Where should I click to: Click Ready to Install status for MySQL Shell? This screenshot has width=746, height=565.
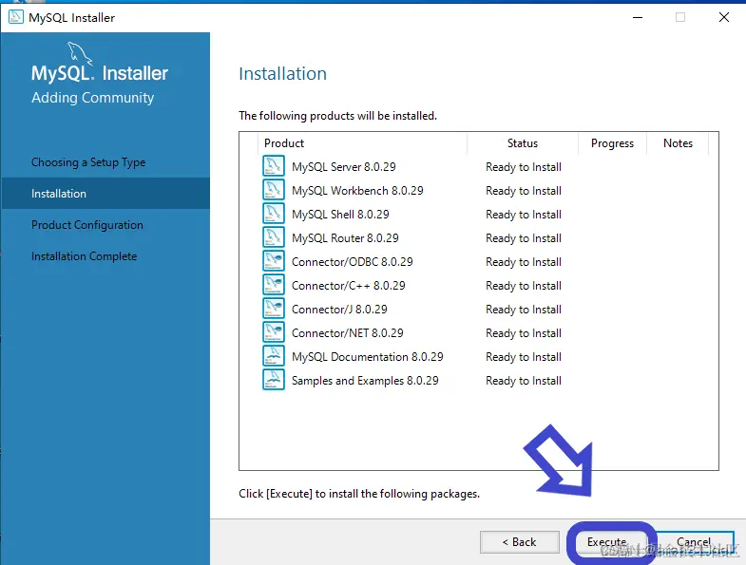(x=524, y=215)
